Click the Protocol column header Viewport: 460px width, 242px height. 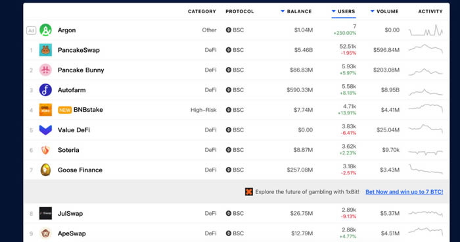pos(240,11)
